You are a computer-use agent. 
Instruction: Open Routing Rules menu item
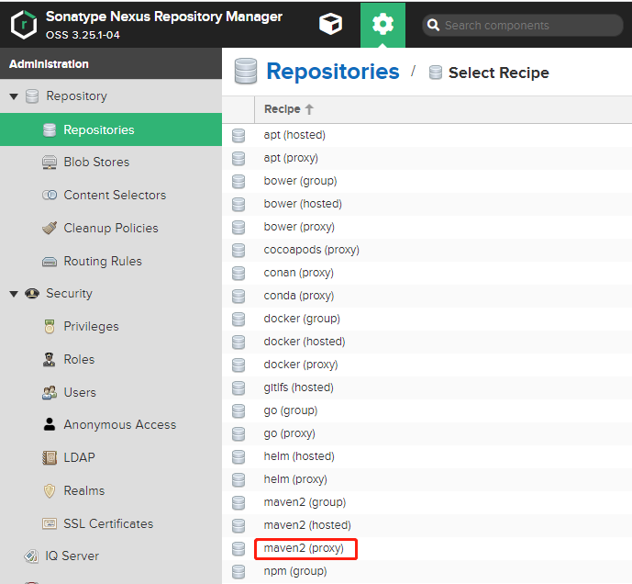[x=103, y=262]
